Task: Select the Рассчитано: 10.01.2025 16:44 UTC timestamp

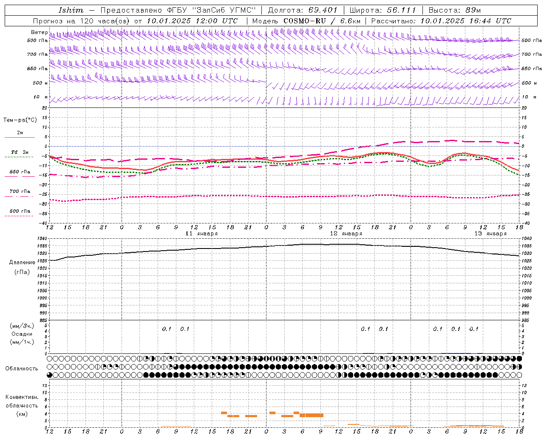Action: (x=441, y=21)
